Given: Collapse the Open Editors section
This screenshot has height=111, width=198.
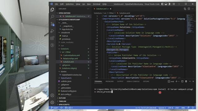Looking at the screenshot, I should click(x=74, y=13).
